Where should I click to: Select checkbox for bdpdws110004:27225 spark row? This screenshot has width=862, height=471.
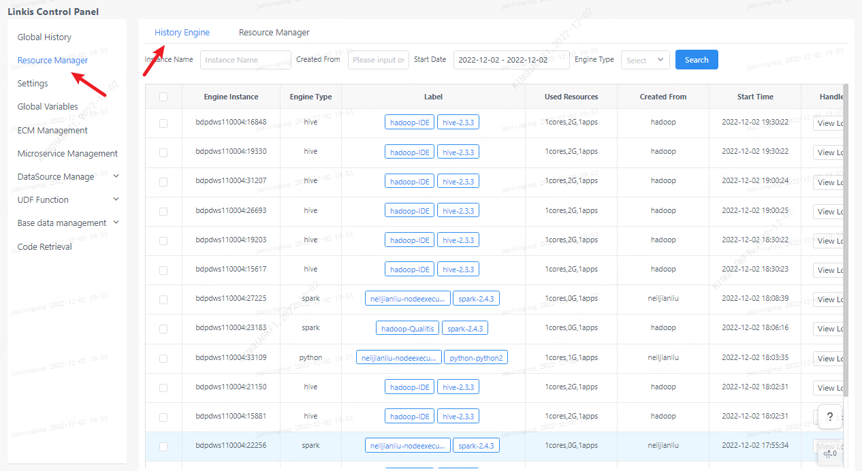point(163,299)
